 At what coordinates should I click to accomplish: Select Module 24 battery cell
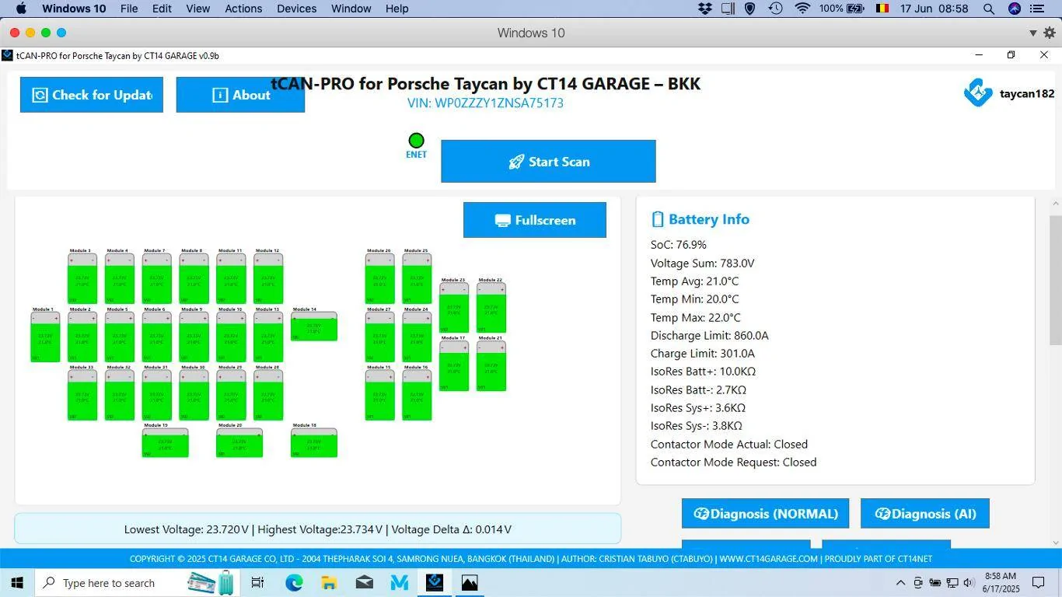click(x=417, y=337)
